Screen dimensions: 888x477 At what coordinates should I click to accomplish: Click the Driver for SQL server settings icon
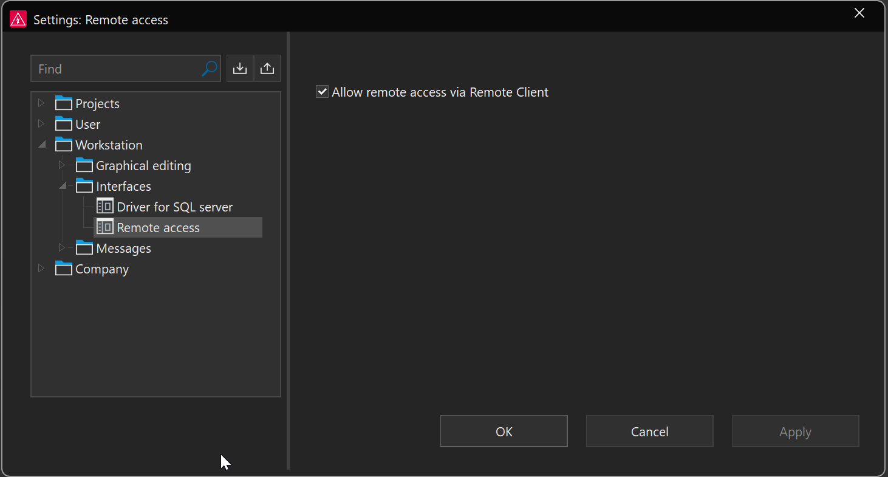(x=105, y=206)
